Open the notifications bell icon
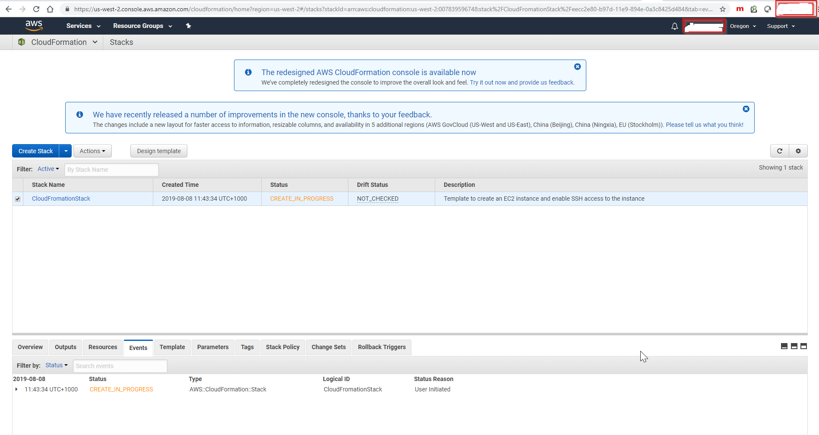 coord(674,26)
